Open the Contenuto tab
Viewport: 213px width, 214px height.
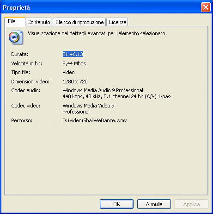coord(39,22)
